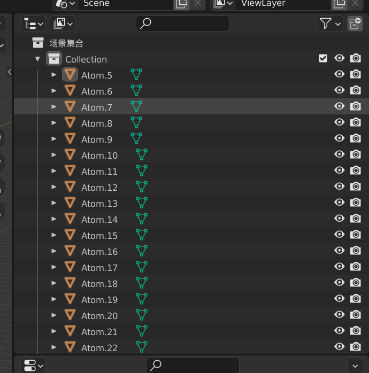Screen dimensions: 369x373
Task: Click the new view layer copy icon
Action: click(339, 4)
